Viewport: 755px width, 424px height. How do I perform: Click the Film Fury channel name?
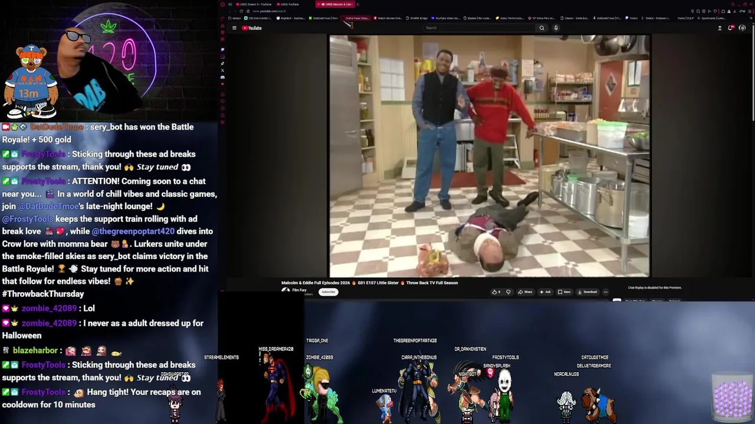300,290
